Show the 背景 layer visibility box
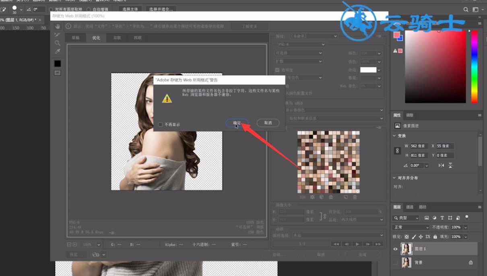This screenshot has height=276, width=487. click(x=395, y=263)
